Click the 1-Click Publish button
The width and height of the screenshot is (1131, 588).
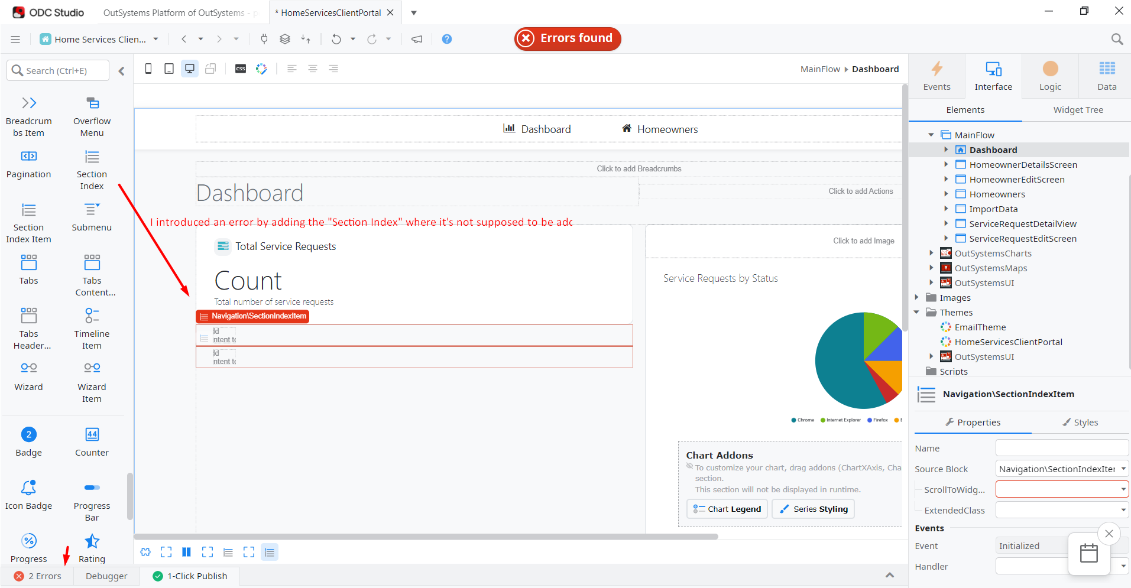point(190,576)
